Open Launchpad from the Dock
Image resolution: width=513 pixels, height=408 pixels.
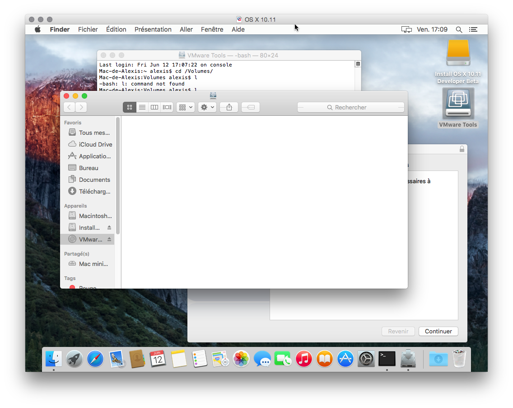pyautogui.click(x=74, y=359)
